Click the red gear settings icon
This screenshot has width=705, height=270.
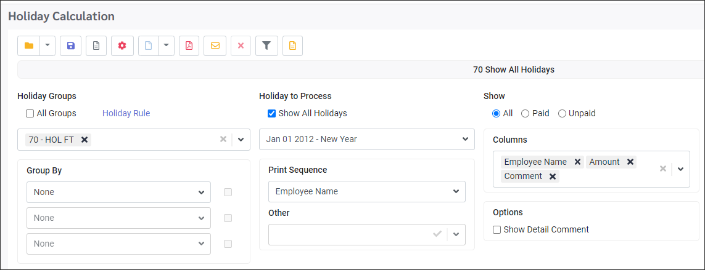[122, 46]
